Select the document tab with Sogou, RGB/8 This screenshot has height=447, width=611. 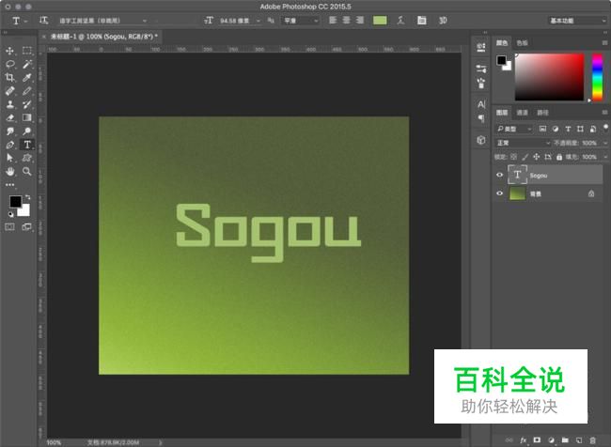pyautogui.click(x=104, y=37)
